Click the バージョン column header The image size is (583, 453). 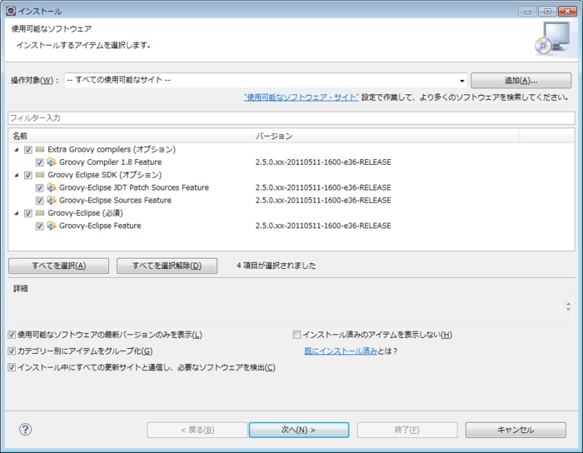pyautogui.click(x=385, y=136)
